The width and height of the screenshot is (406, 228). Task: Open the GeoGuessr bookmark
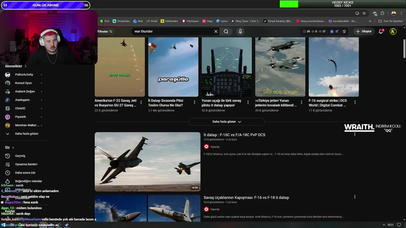tap(190, 21)
